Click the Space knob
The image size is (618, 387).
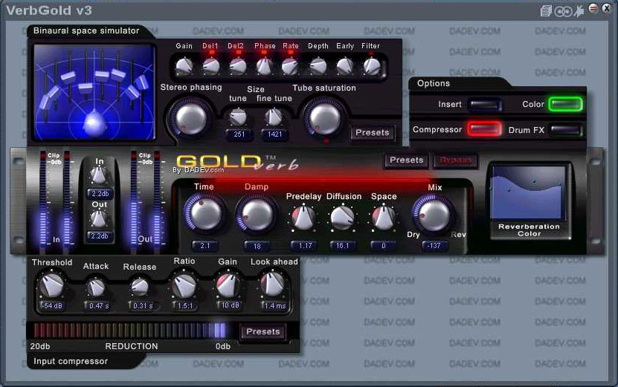(x=383, y=218)
